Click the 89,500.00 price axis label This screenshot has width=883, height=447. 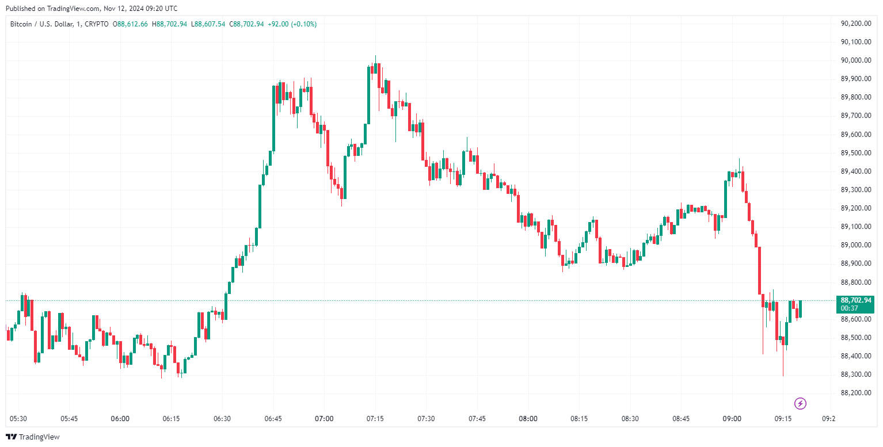(x=855, y=153)
